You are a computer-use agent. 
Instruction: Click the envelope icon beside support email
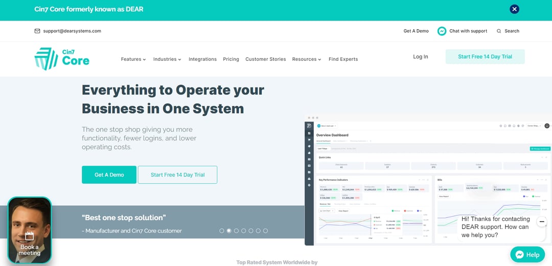pyautogui.click(x=37, y=31)
